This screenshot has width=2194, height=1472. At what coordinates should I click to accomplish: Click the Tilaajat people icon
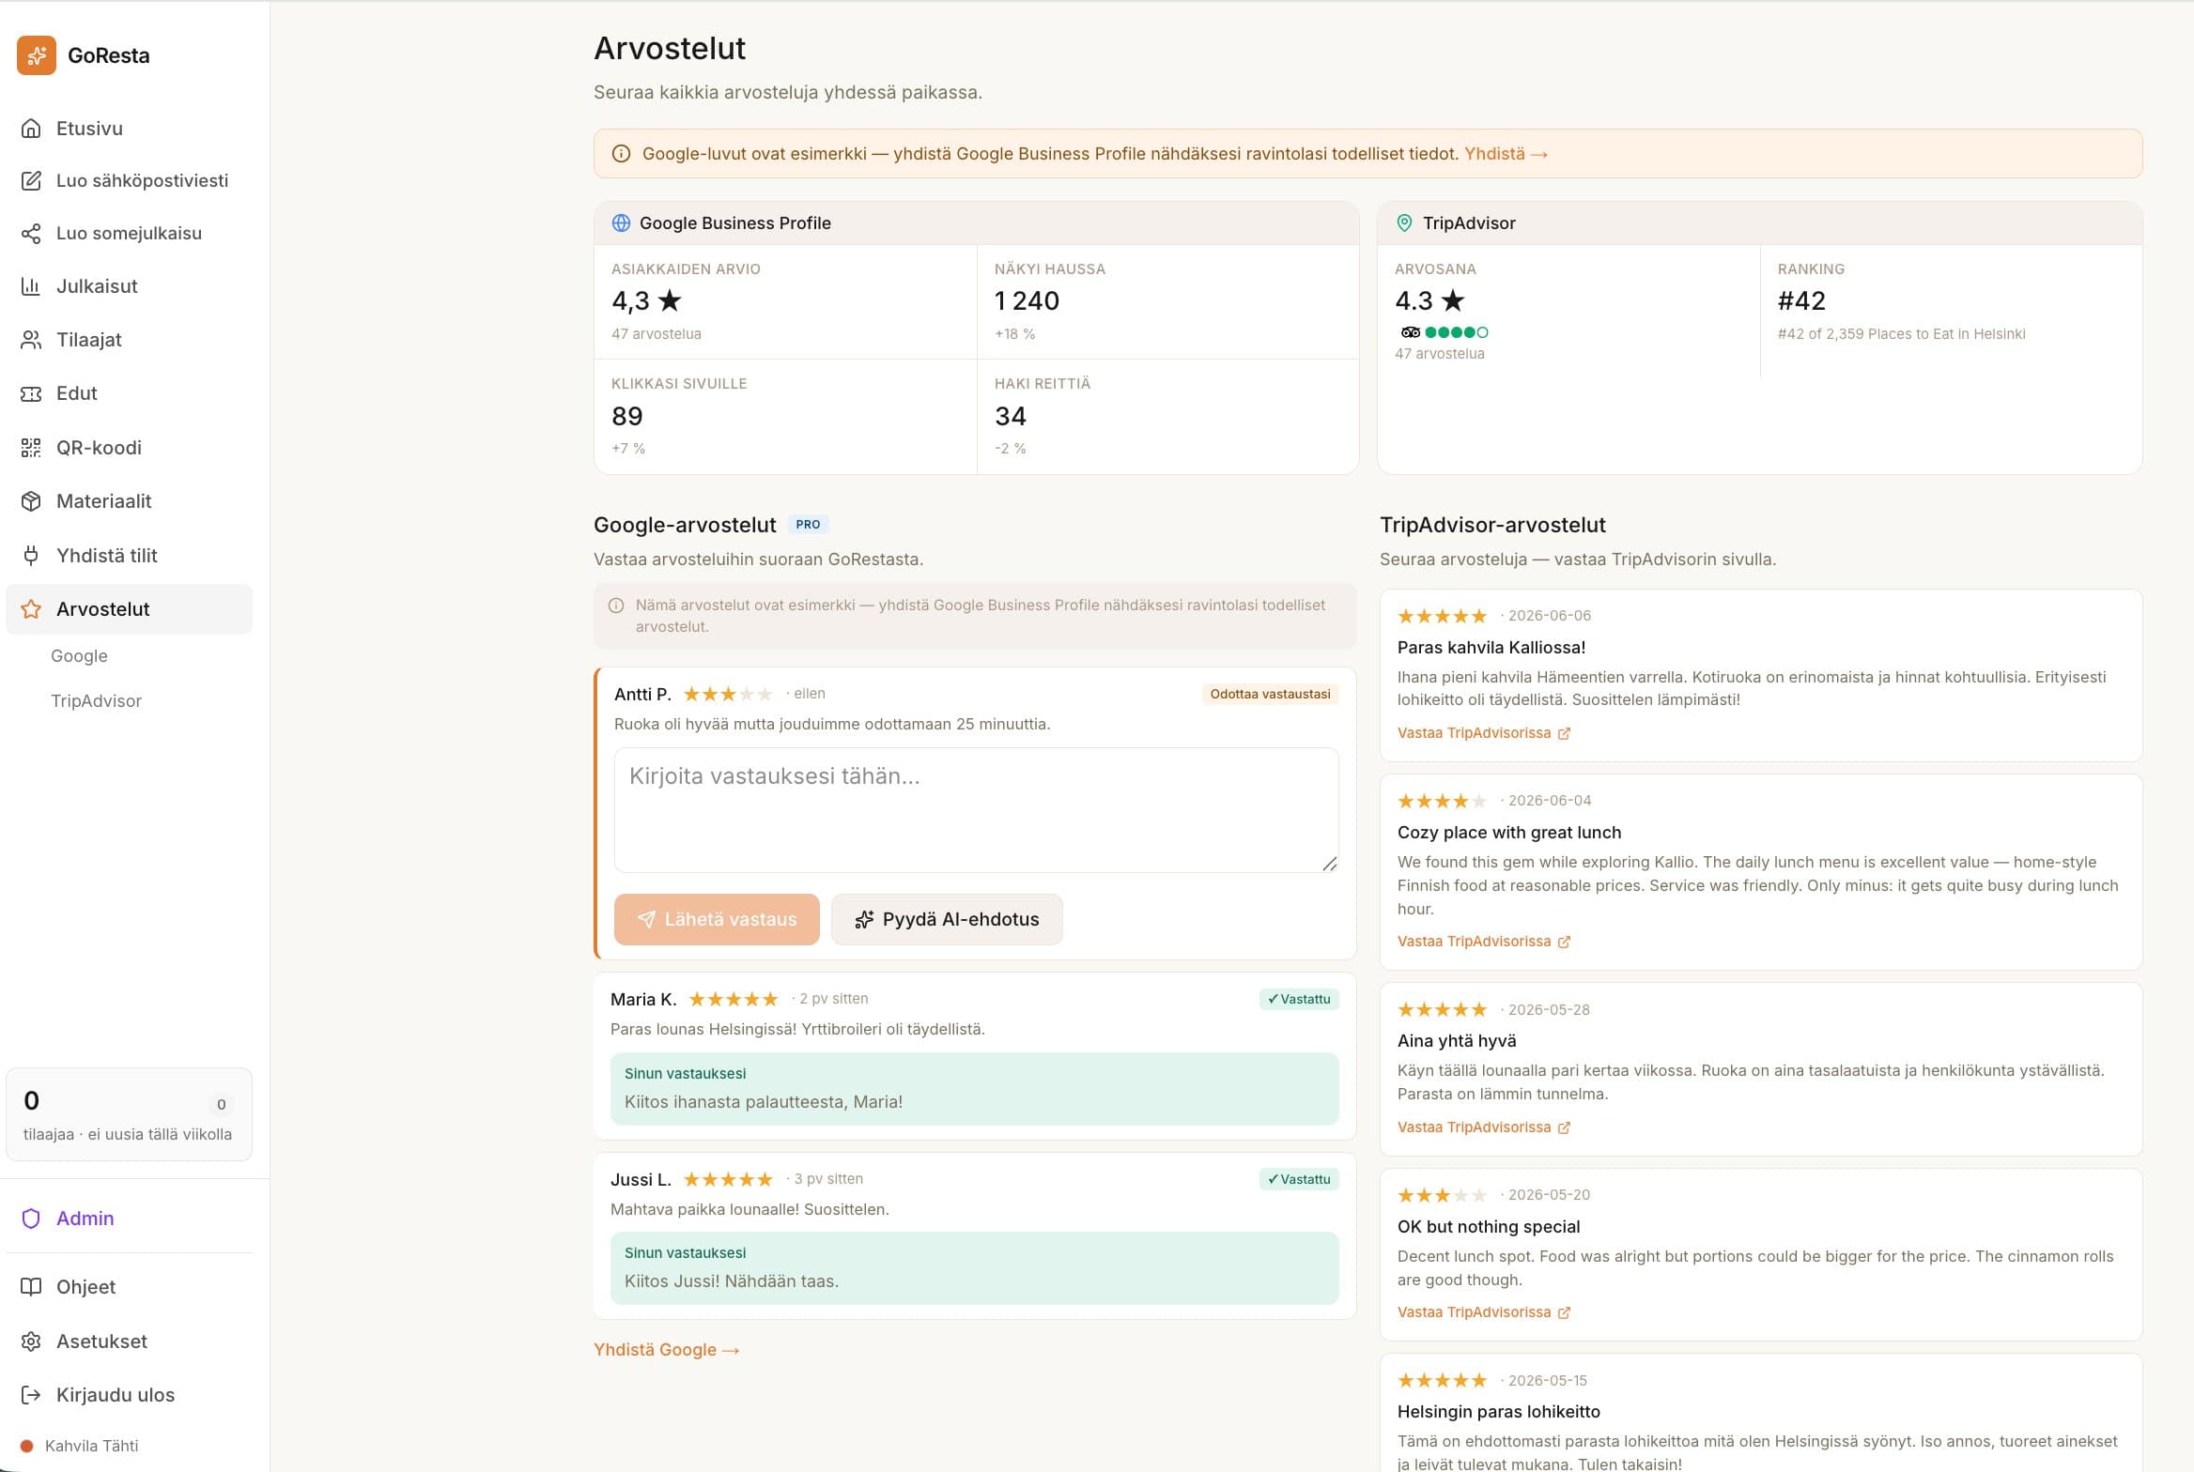click(x=31, y=340)
